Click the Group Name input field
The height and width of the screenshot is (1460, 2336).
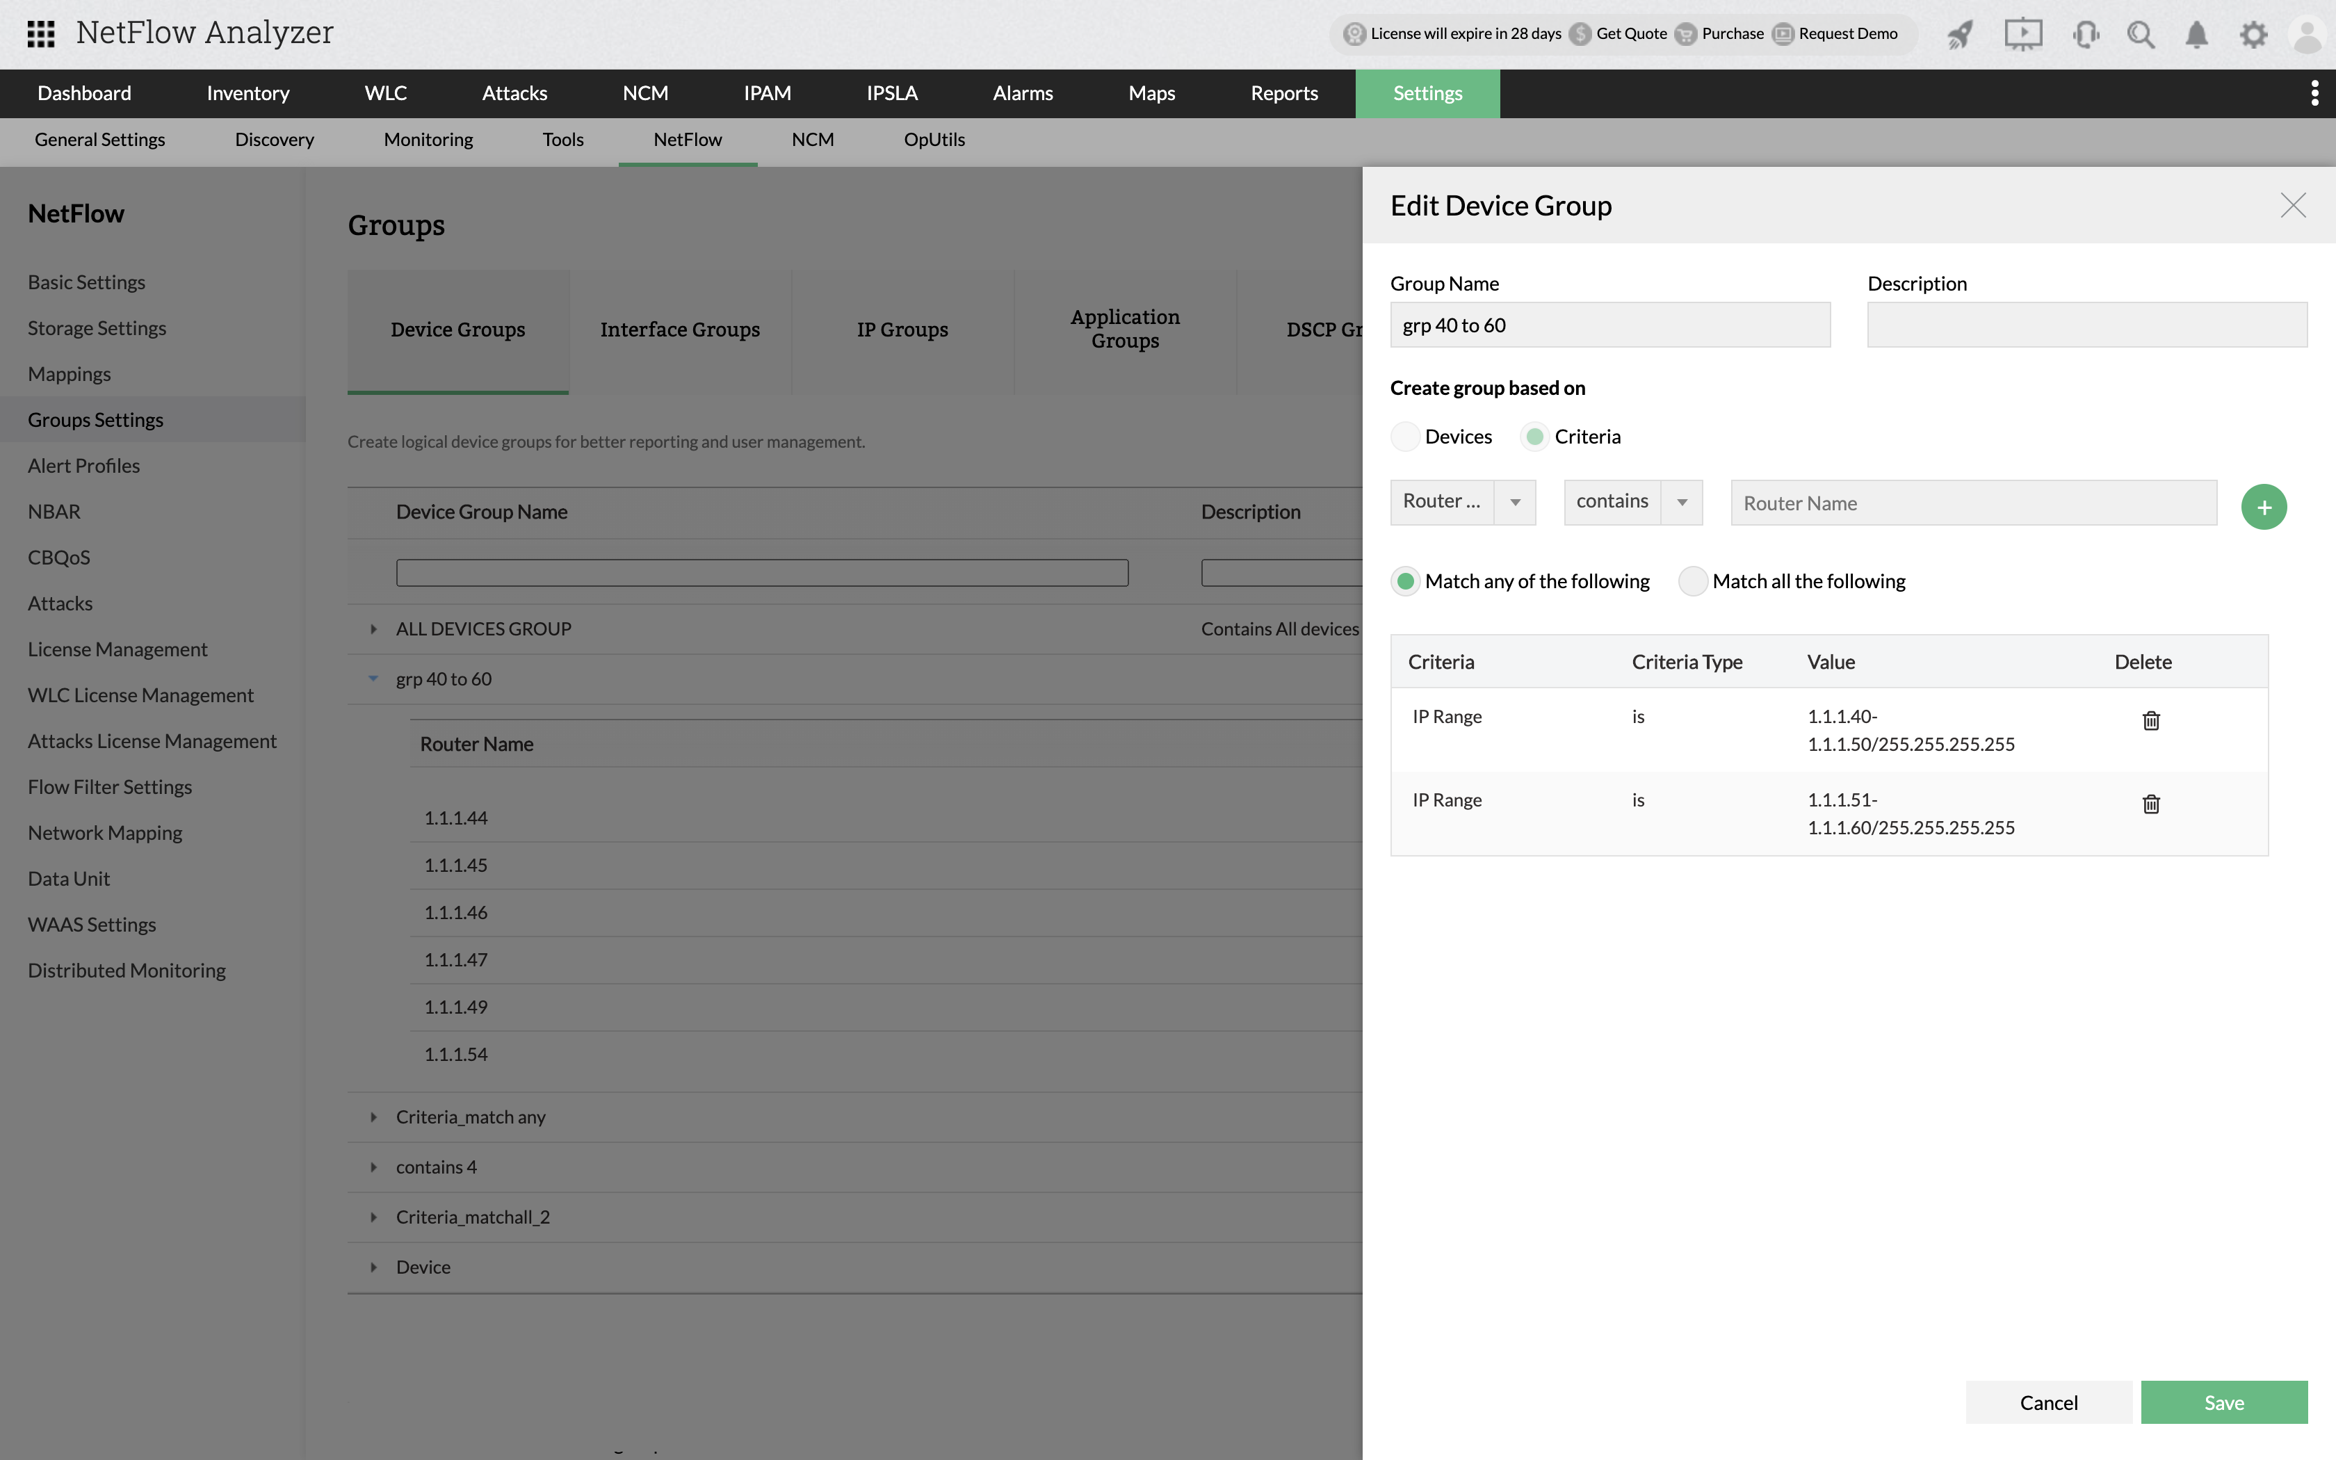tap(1609, 323)
